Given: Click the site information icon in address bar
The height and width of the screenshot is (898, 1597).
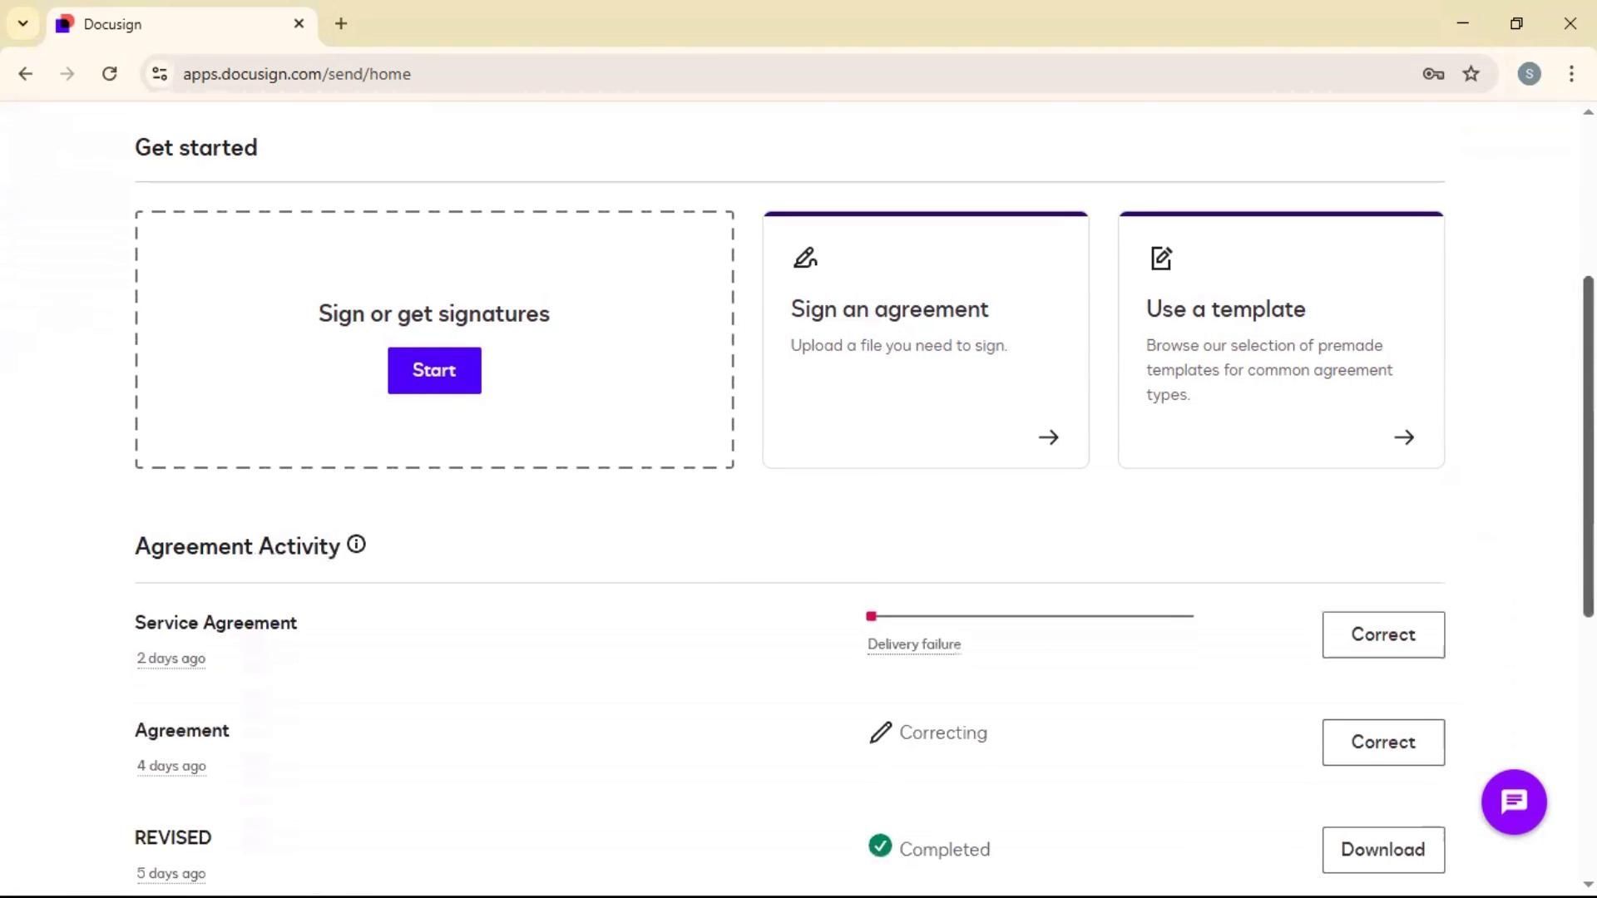Looking at the screenshot, I should (160, 74).
